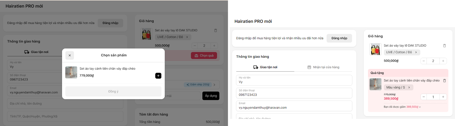The image size is (455, 126).
Task: Click the Quà tặng section heading
Action: coord(377,73)
